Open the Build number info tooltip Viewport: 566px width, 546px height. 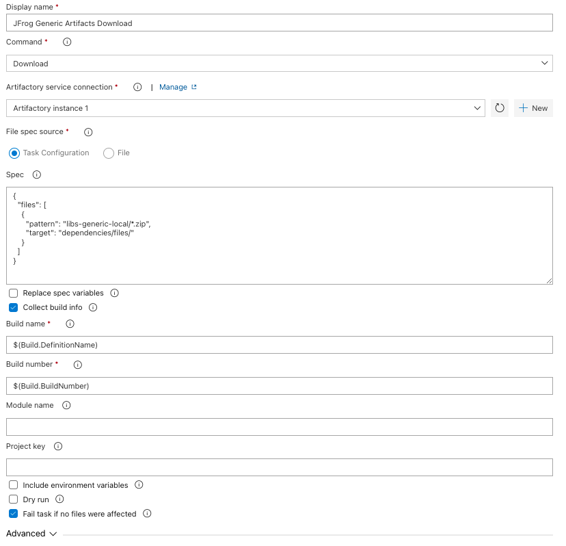pos(77,365)
